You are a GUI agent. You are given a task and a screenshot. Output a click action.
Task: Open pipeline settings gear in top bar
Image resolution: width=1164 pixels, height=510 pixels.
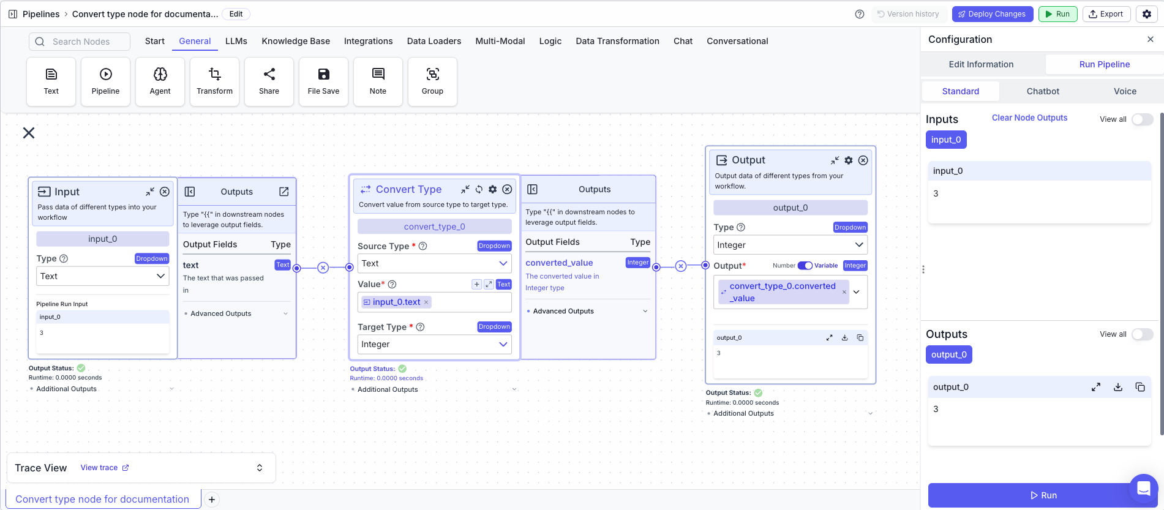pos(1147,14)
